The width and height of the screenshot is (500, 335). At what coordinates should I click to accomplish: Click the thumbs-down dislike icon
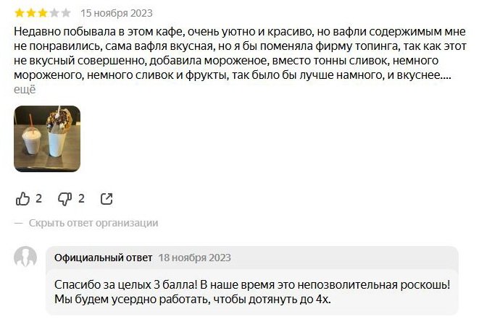tap(65, 198)
